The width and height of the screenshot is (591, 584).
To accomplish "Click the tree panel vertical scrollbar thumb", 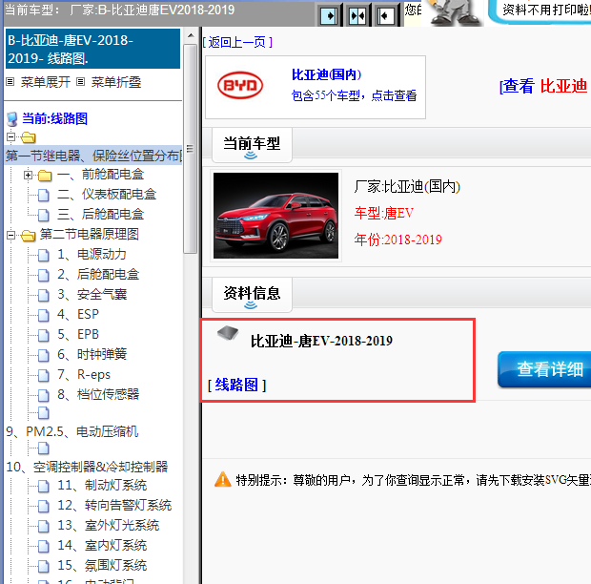I will (x=190, y=149).
